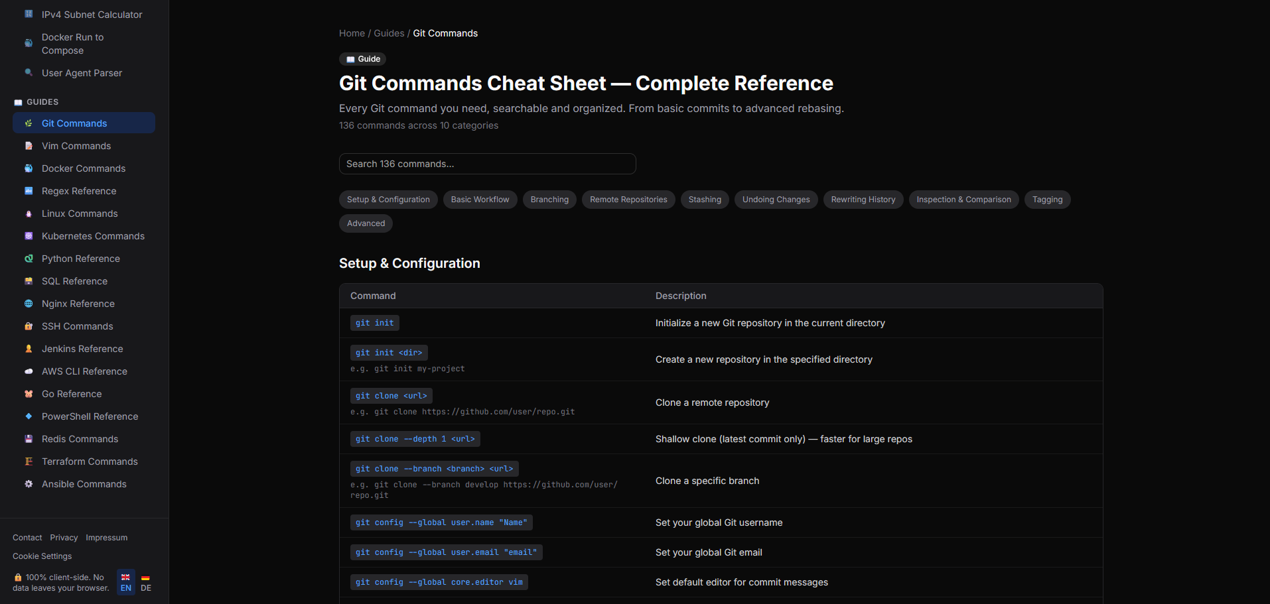Open Nginx Reference using its globe icon
This screenshot has width=1270, height=604.
28,304
